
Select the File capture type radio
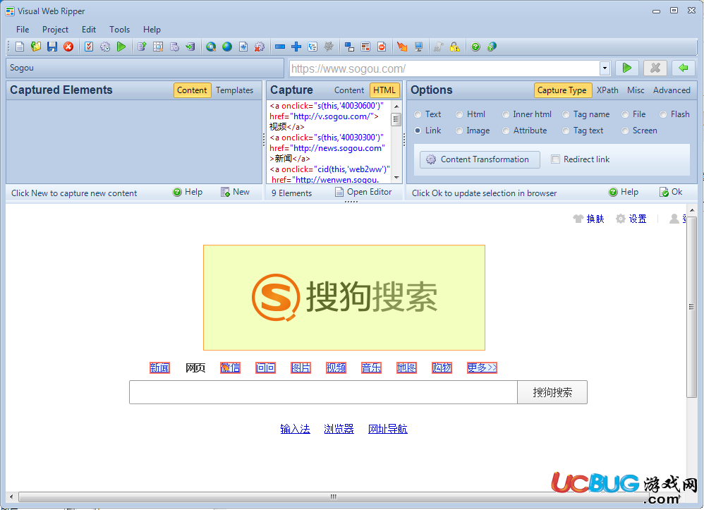(x=626, y=114)
